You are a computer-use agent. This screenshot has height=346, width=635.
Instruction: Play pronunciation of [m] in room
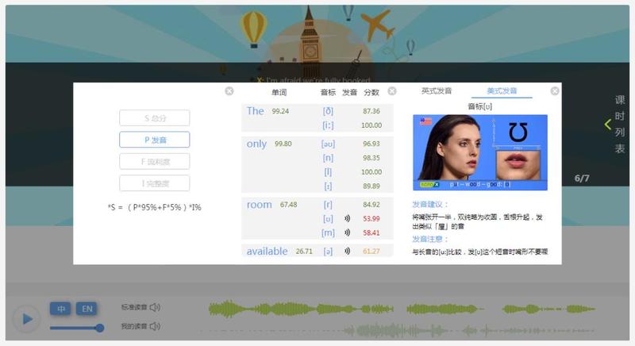[347, 233]
